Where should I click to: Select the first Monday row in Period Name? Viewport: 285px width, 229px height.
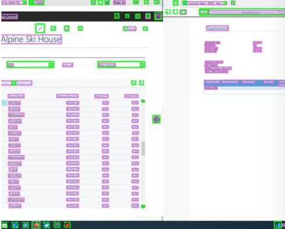[x=15, y=103]
